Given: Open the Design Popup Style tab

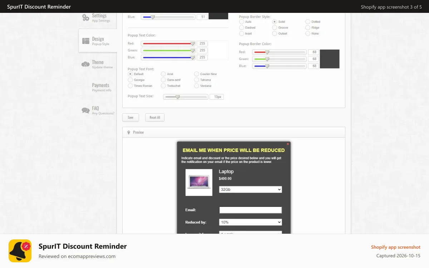Looking at the screenshot, I should (98, 41).
